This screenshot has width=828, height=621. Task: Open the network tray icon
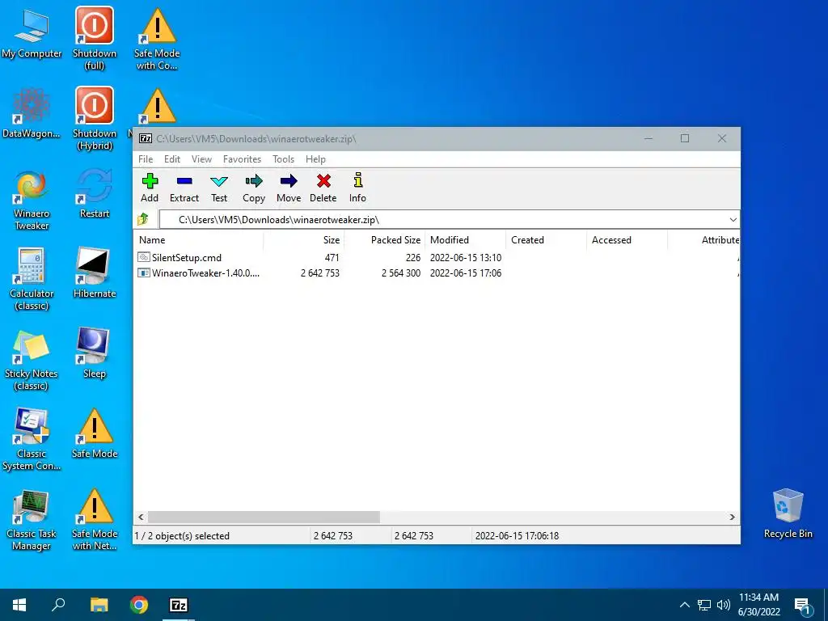[x=704, y=605]
